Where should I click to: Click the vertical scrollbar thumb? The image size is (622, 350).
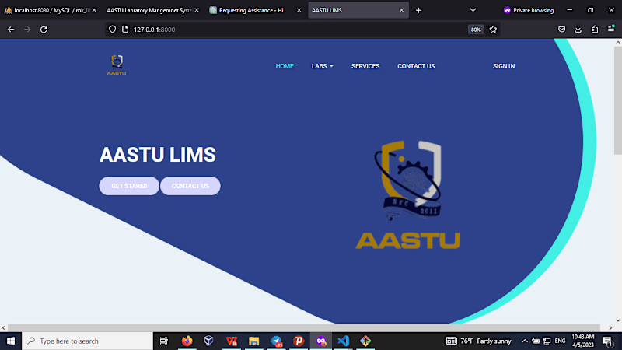click(x=618, y=100)
